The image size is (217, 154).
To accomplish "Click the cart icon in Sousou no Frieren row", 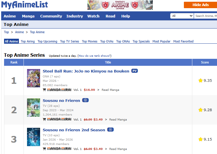I will 44,119.
